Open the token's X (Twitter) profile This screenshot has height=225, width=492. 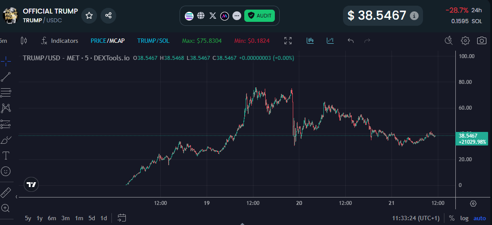(x=213, y=16)
